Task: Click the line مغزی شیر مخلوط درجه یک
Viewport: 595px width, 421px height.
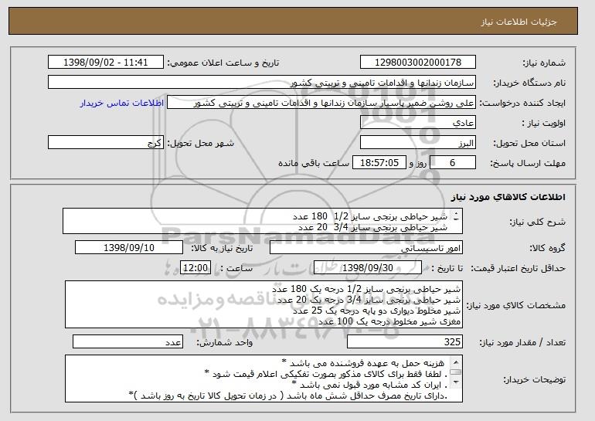Action: click(389, 321)
